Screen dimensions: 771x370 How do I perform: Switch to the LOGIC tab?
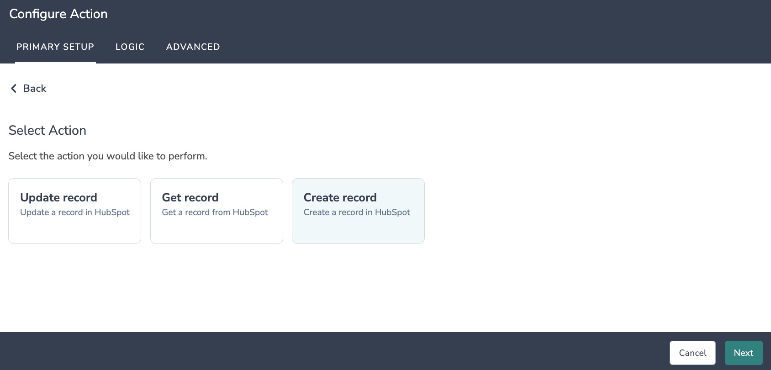[130, 47]
